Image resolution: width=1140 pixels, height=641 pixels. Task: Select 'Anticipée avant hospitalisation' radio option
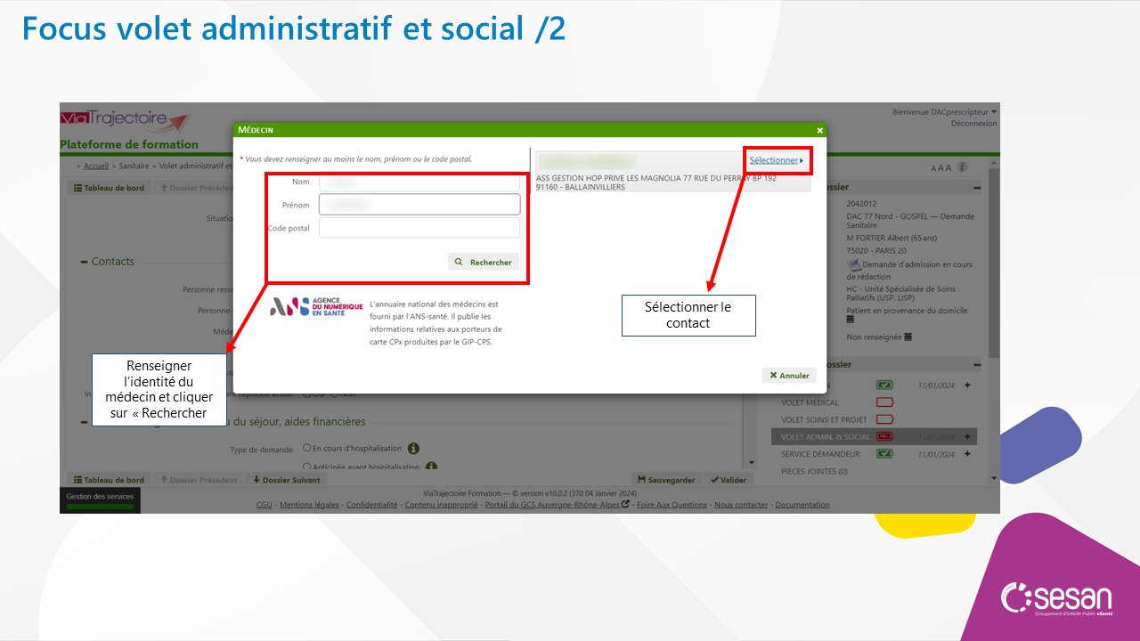[x=306, y=466]
